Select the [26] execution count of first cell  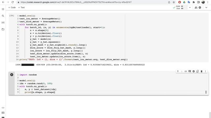(x=12, y=16)
